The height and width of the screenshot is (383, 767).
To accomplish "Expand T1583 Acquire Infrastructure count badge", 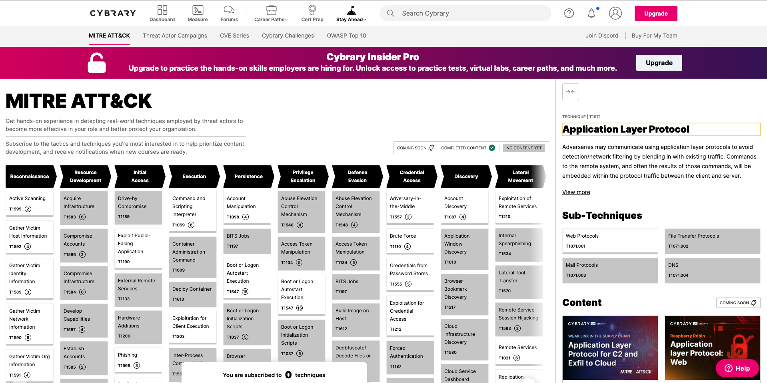I will point(82,217).
